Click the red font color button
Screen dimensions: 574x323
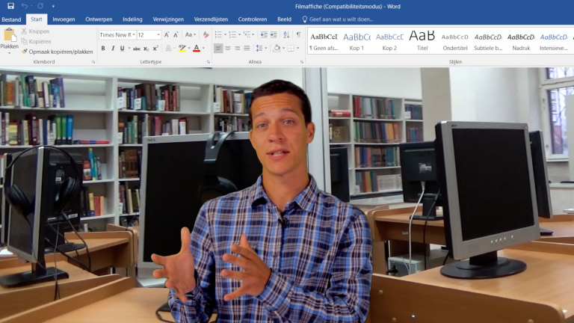196,48
